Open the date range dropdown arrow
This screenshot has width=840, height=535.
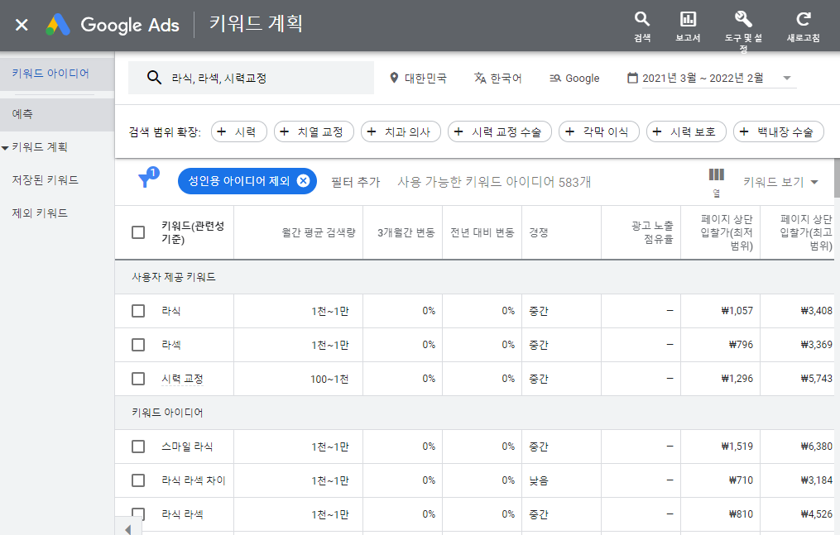(786, 78)
